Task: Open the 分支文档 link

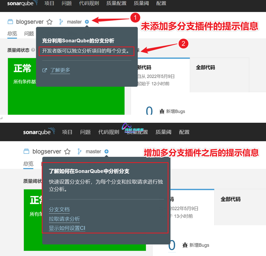Action: point(59,209)
